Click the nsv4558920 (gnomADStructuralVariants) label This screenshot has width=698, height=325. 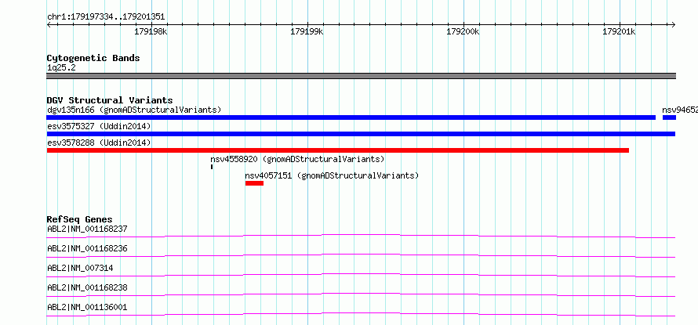pyautogui.click(x=297, y=159)
